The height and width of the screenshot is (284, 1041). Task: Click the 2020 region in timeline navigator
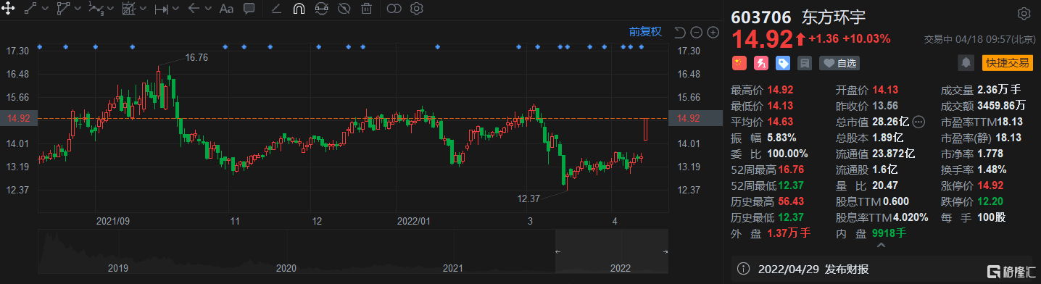pyautogui.click(x=286, y=268)
